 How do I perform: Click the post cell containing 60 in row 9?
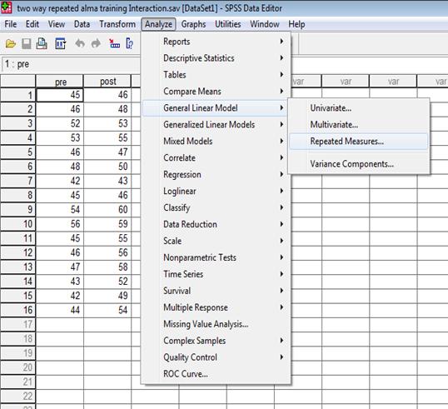pos(107,210)
